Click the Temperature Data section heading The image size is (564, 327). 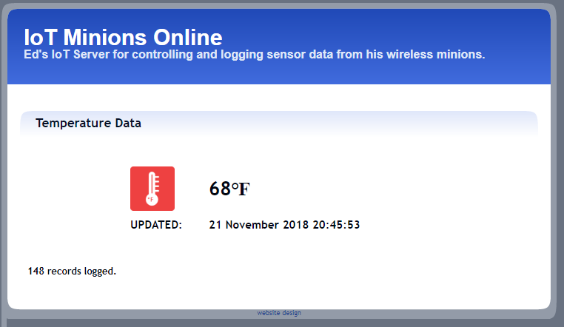(x=88, y=124)
